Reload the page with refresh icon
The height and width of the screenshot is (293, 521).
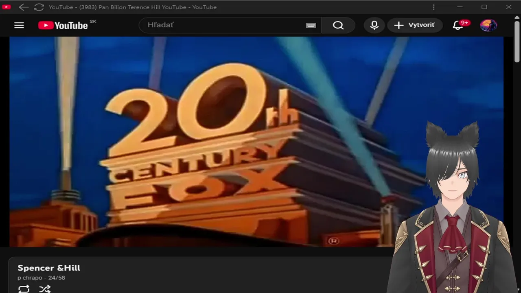[39, 7]
